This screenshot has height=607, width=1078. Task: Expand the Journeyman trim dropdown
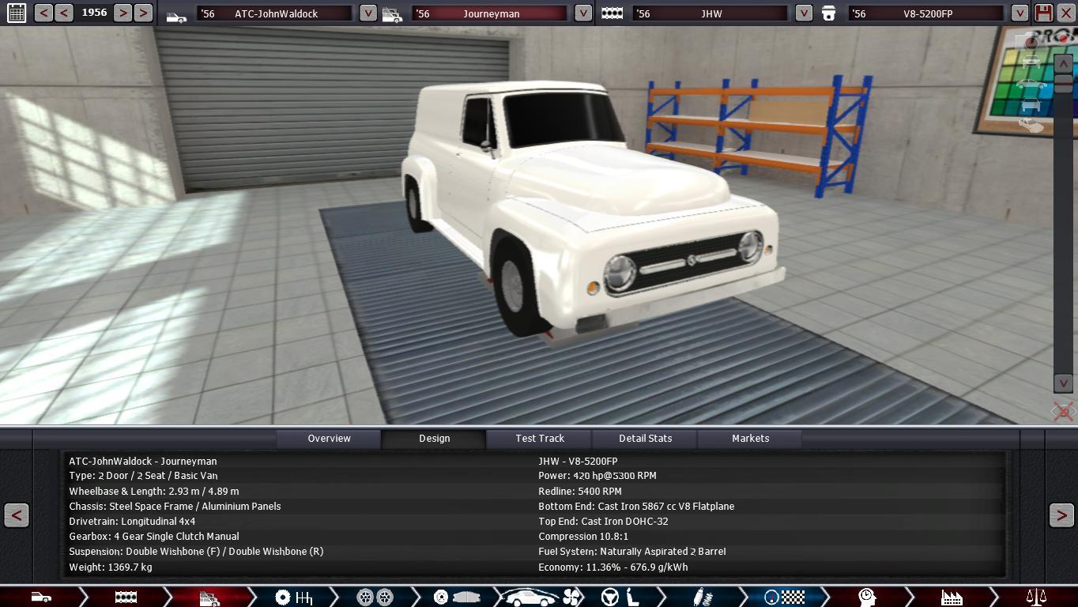tap(582, 13)
